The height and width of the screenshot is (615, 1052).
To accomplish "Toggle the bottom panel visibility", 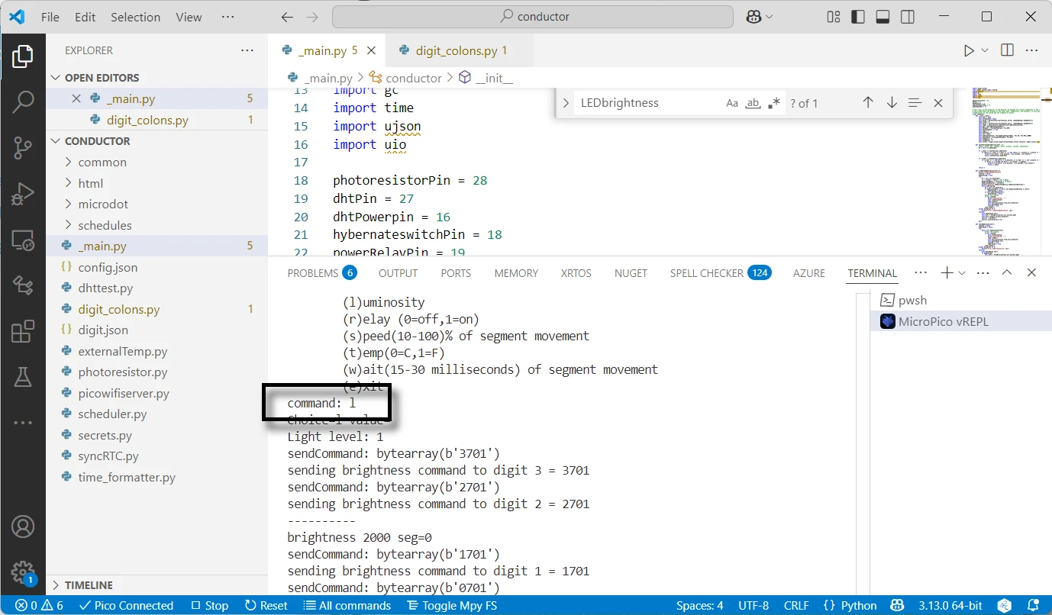I will coord(883,17).
